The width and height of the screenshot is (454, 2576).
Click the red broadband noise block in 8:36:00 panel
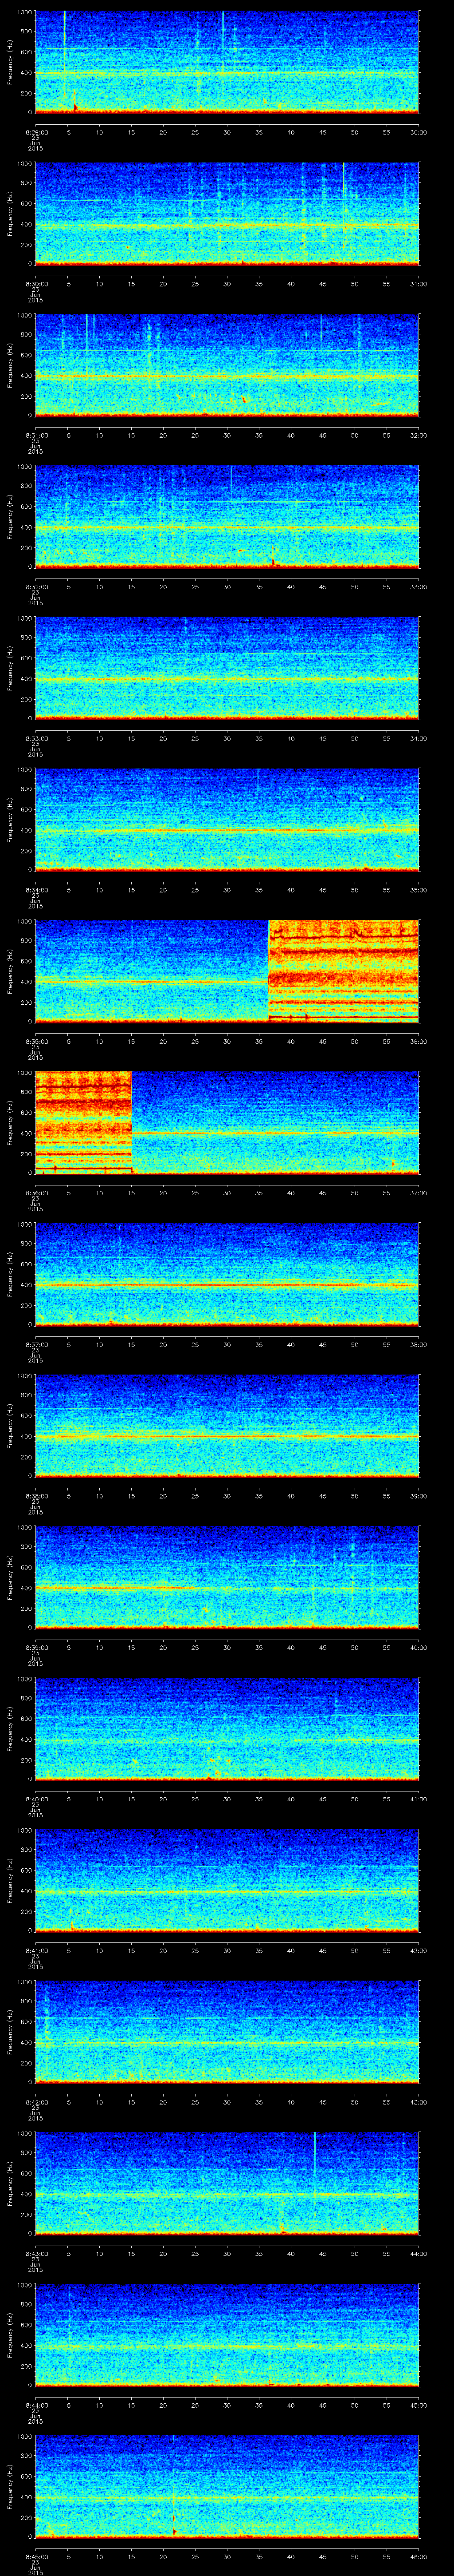pyautogui.click(x=84, y=1122)
